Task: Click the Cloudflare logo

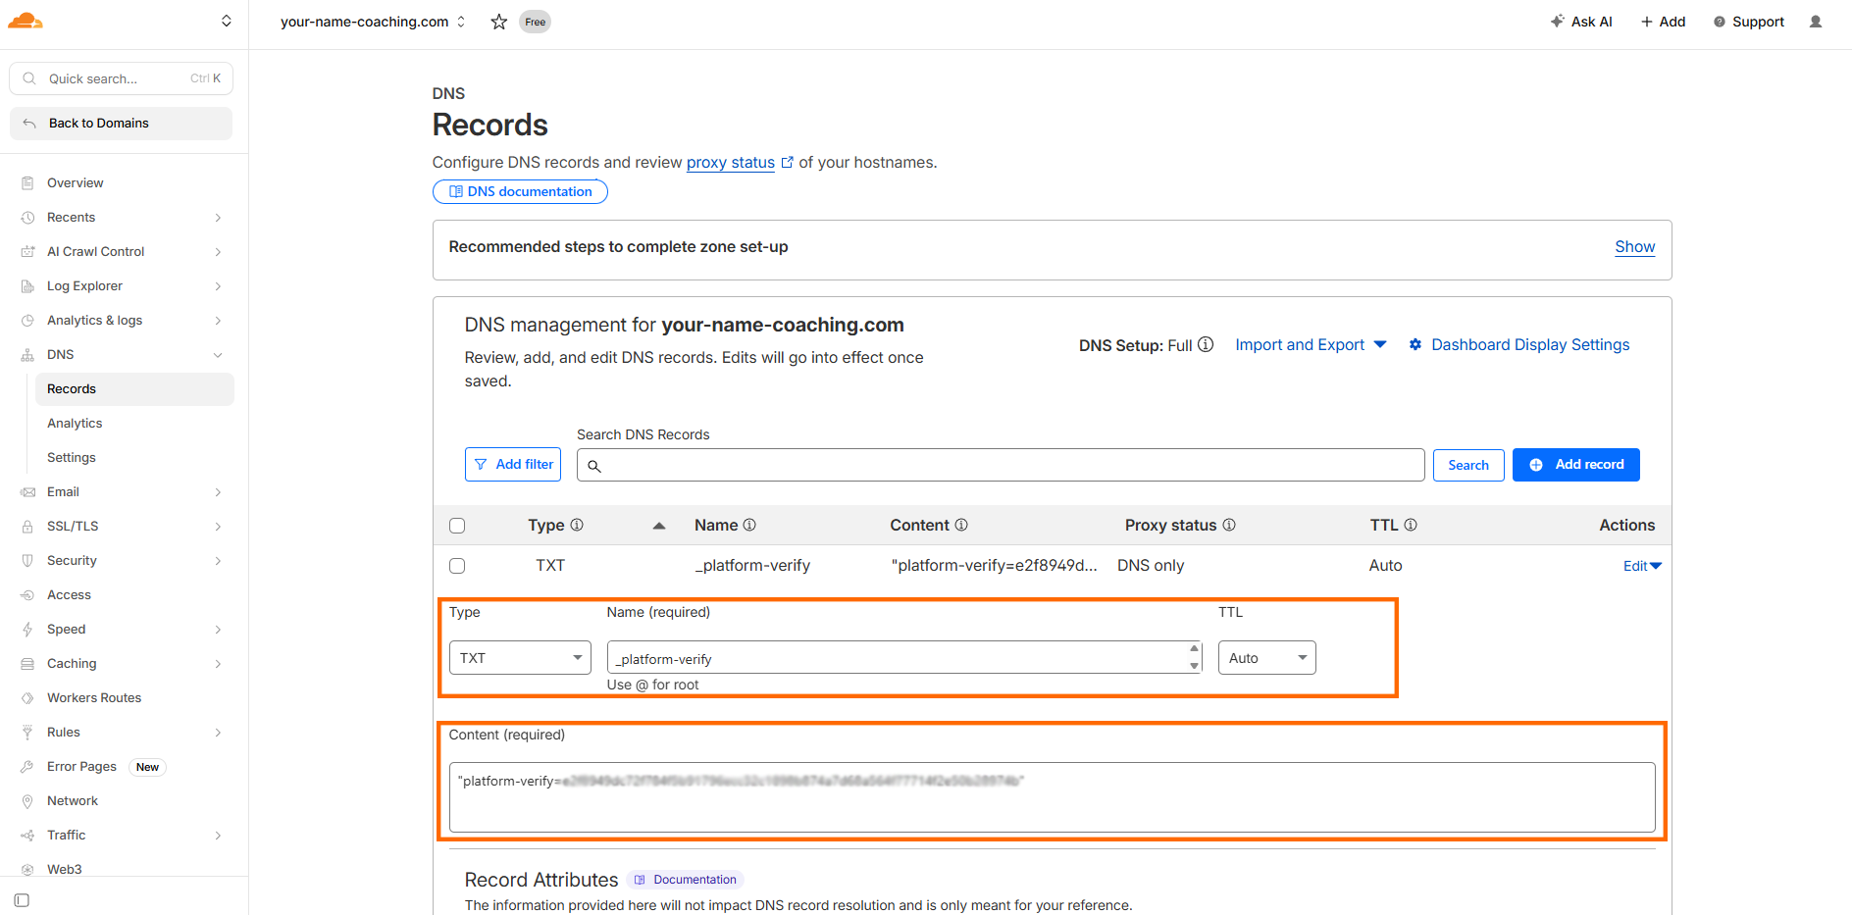Action: (25, 20)
